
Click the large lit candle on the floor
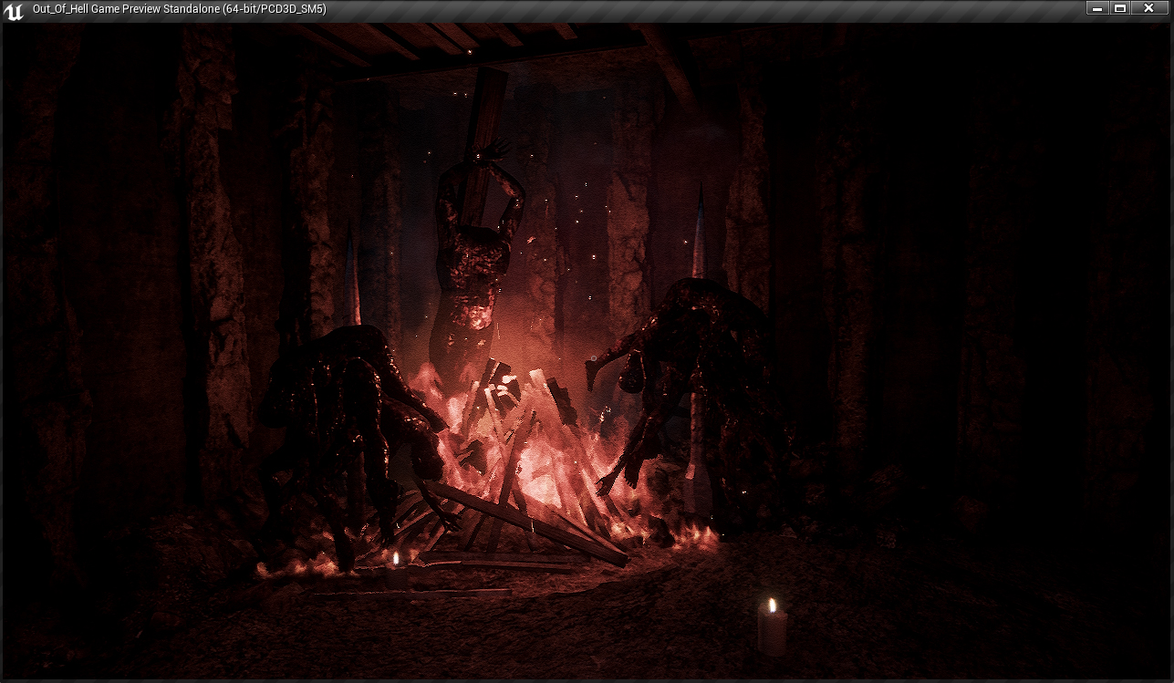[x=772, y=627]
